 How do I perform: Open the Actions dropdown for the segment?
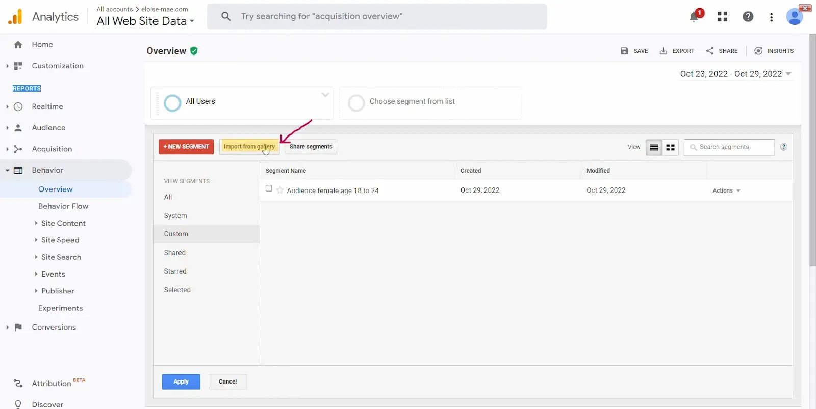pos(726,190)
